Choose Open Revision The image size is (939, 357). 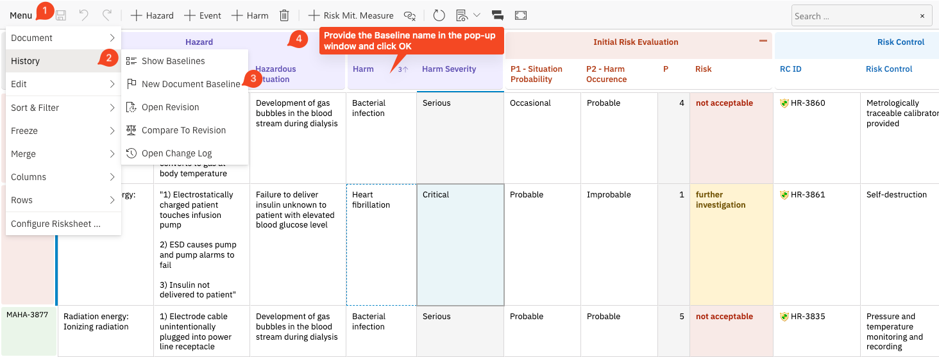185,107
